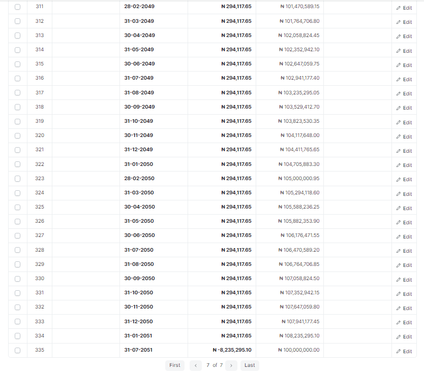Click the previous-page chevron arrow
This screenshot has width=424, height=375.
[195, 365]
